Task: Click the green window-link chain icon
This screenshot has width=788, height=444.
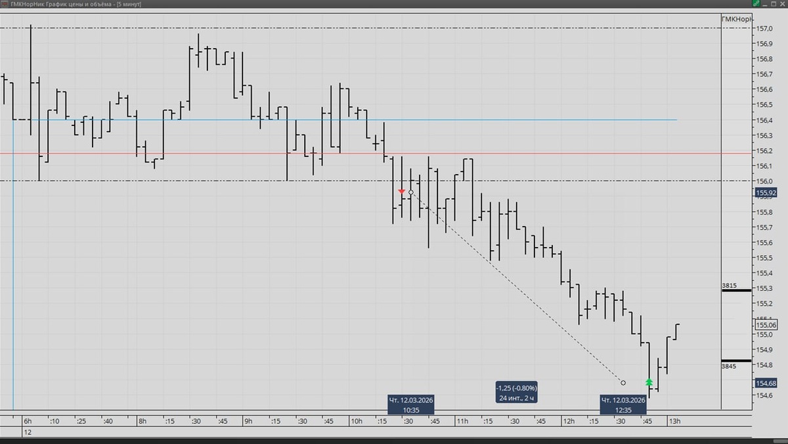Action: tap(756, 3)
